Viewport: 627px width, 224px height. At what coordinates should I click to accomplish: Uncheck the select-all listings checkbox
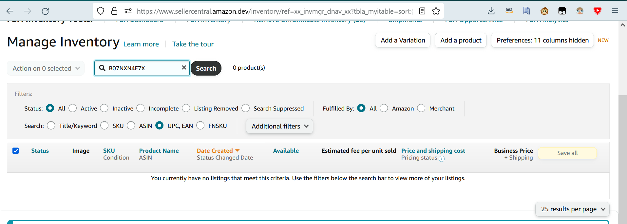pos(15,151)
